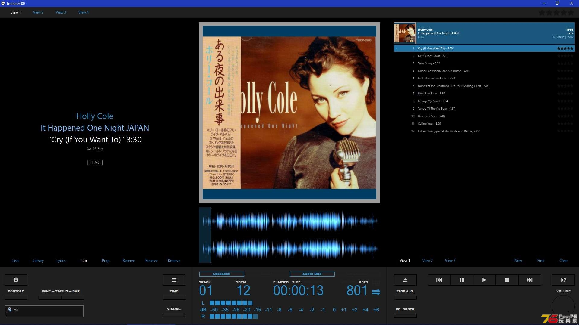Click the playback order arrows icon next to kbps

tap(376, 292)
